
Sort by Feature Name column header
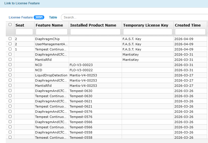[x=49, y=25]
